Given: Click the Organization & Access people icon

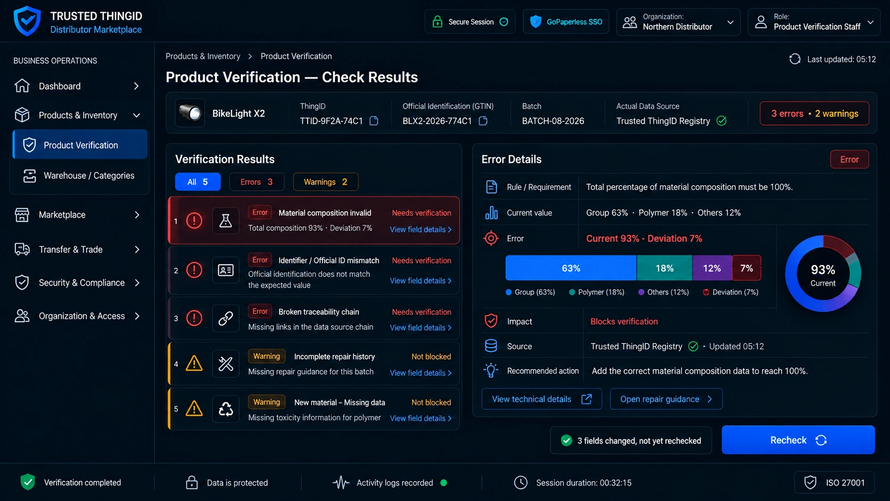Looking at the screenshot, I should tap(22, 316).
